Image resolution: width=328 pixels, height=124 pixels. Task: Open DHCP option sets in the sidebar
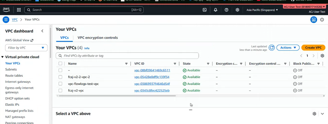[x=17, y=98]
